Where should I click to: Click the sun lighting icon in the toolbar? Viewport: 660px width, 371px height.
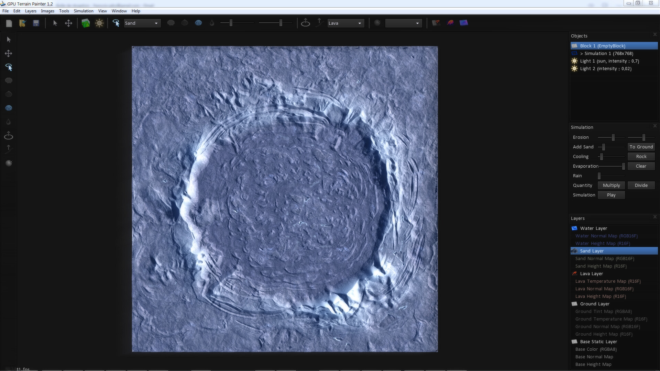pyautogui.click(x=99, y=23)
